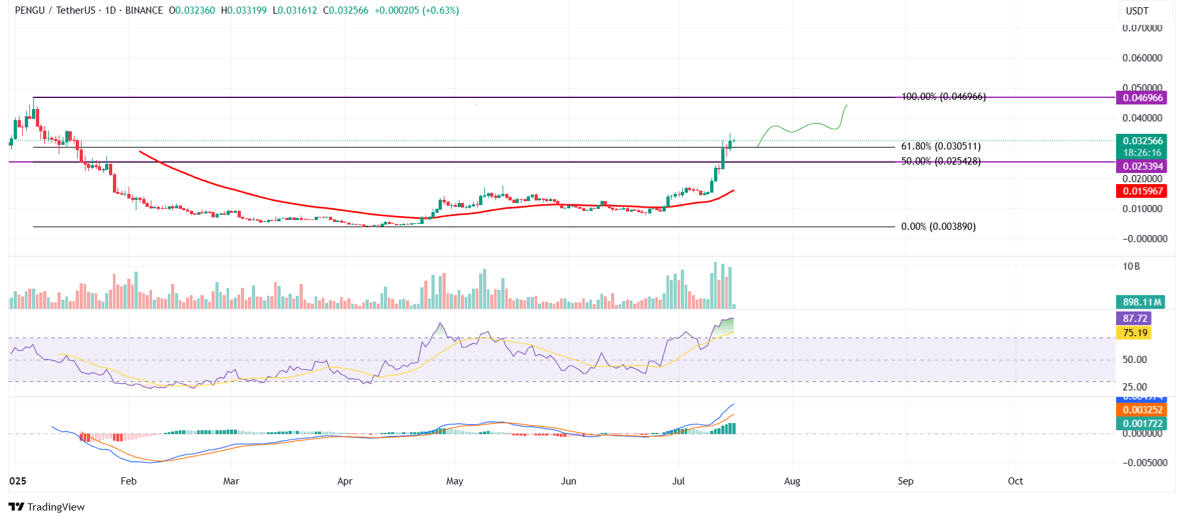Click the Aug label on time axis
Image resolution: width=1184 pixels, height=521 pixels.
pos(792,481)
